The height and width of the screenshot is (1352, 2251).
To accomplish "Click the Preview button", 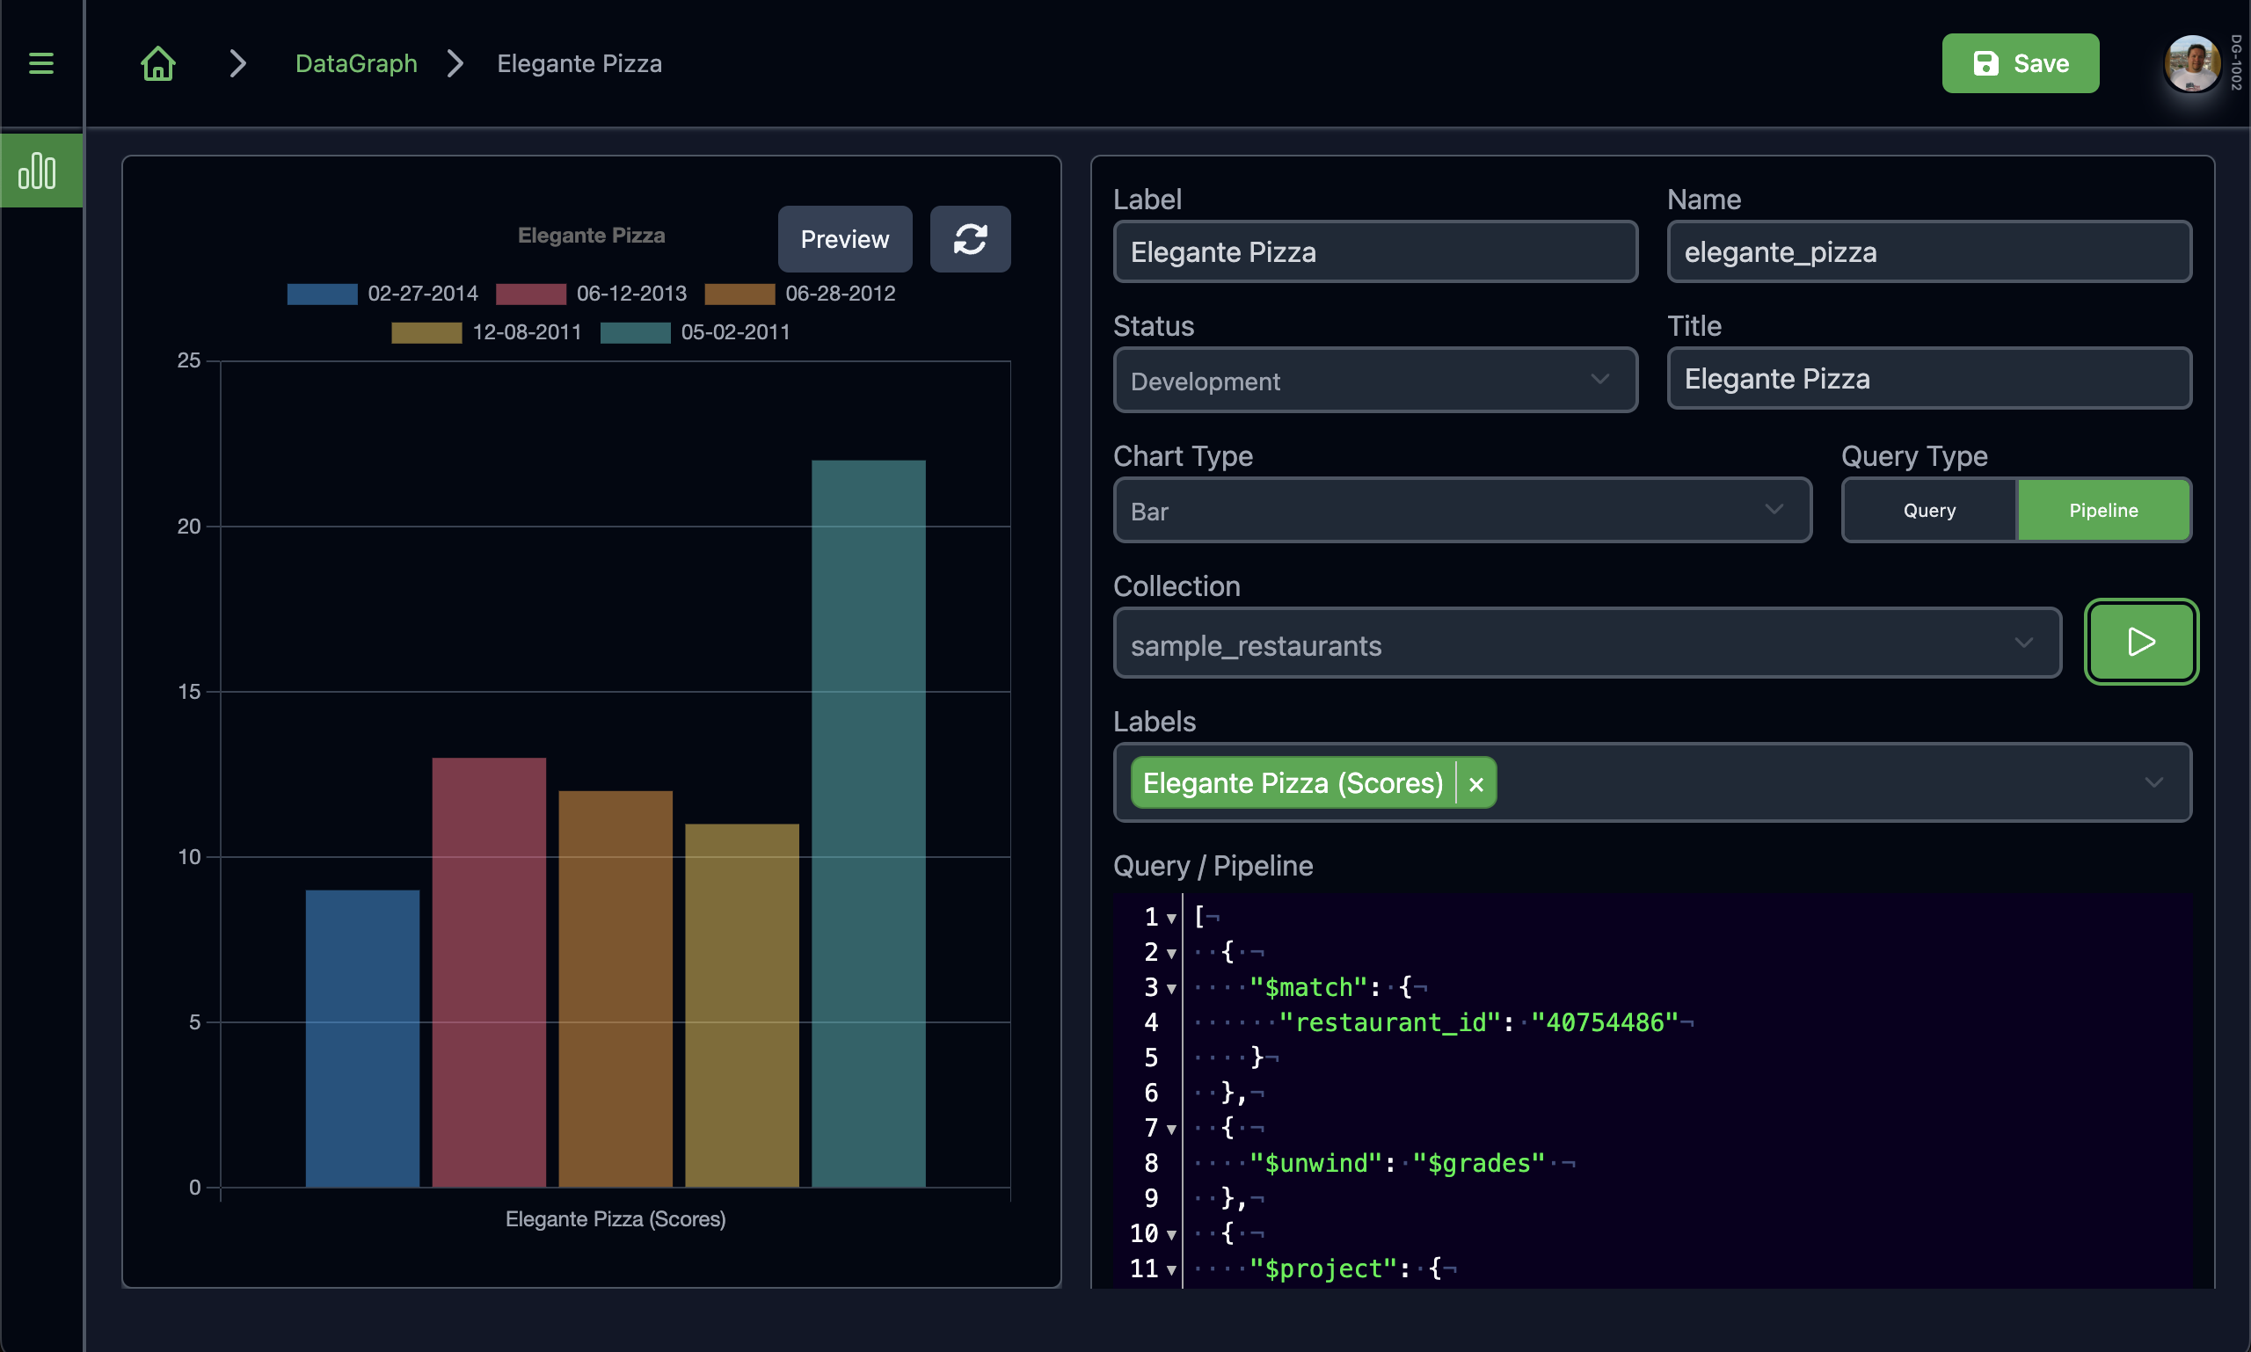I will pyautogui.click(x=844, y=239).
